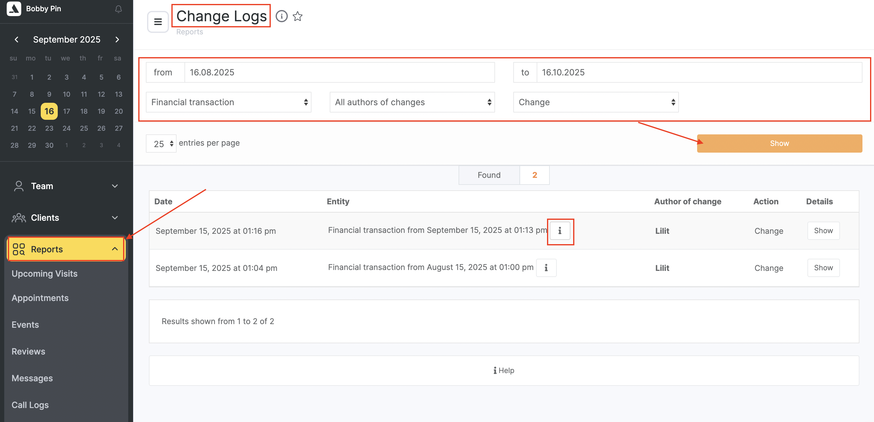Expand the Team menu section
874x422 pixels.
tap(66, 186)
